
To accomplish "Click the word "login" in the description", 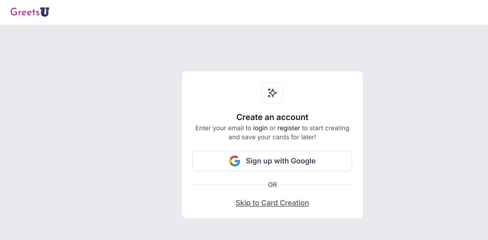I will pos(260,128).
